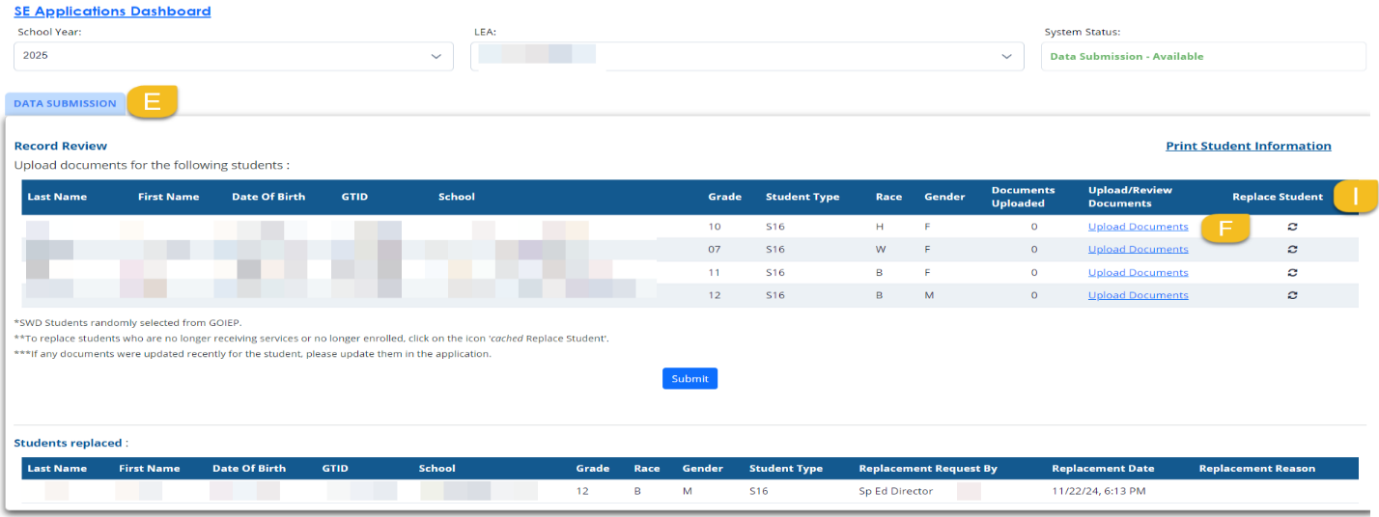Select the replaced student row dated 11/22/24
This screenshot has height=517, width=1379.
[x=676, y=491]
